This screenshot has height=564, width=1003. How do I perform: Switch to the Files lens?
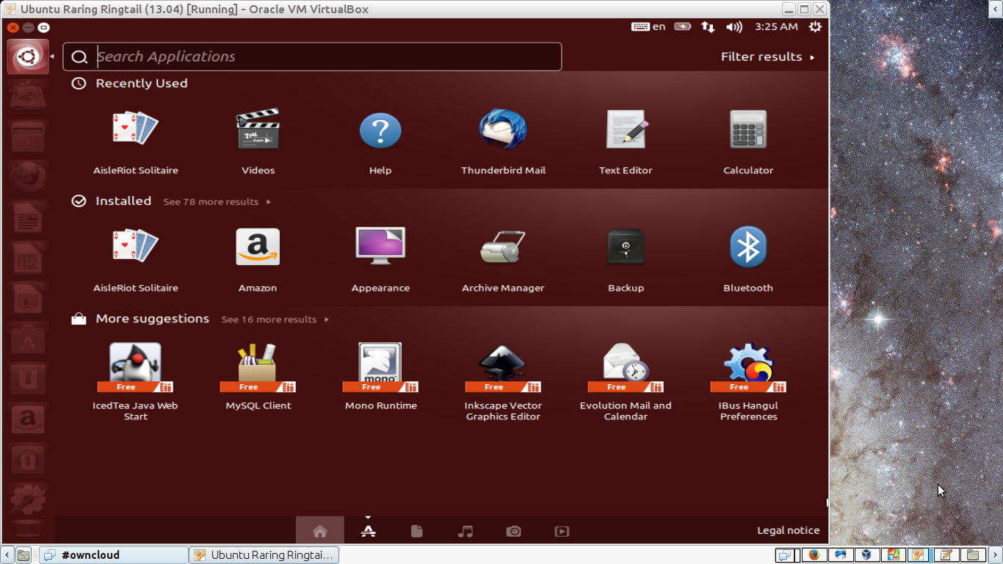click(x=417, y=531)
